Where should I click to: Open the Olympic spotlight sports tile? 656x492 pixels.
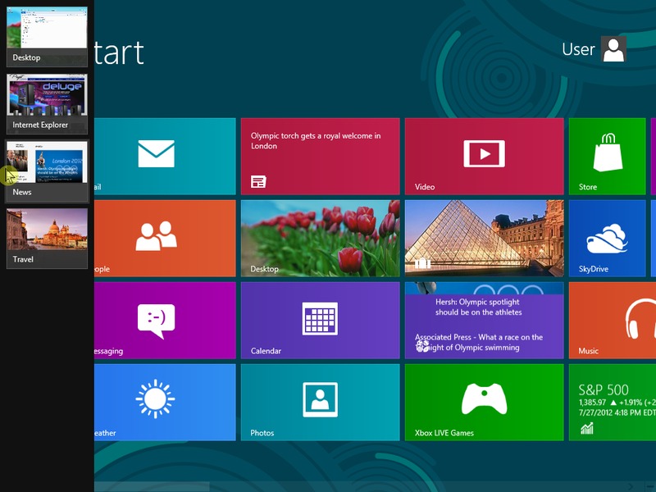484,320
